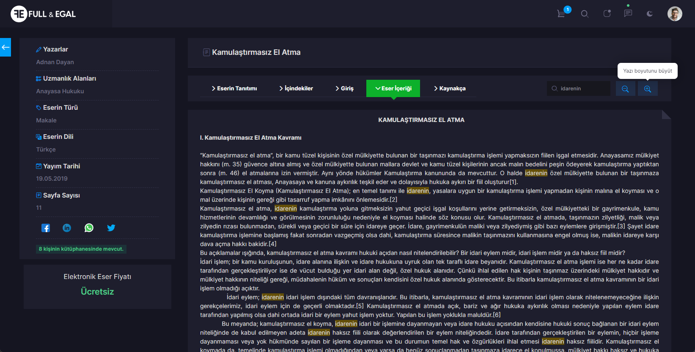Open the shopping cart icon
The width and height of the screenshot is (695, 352).
pos(561,14)
